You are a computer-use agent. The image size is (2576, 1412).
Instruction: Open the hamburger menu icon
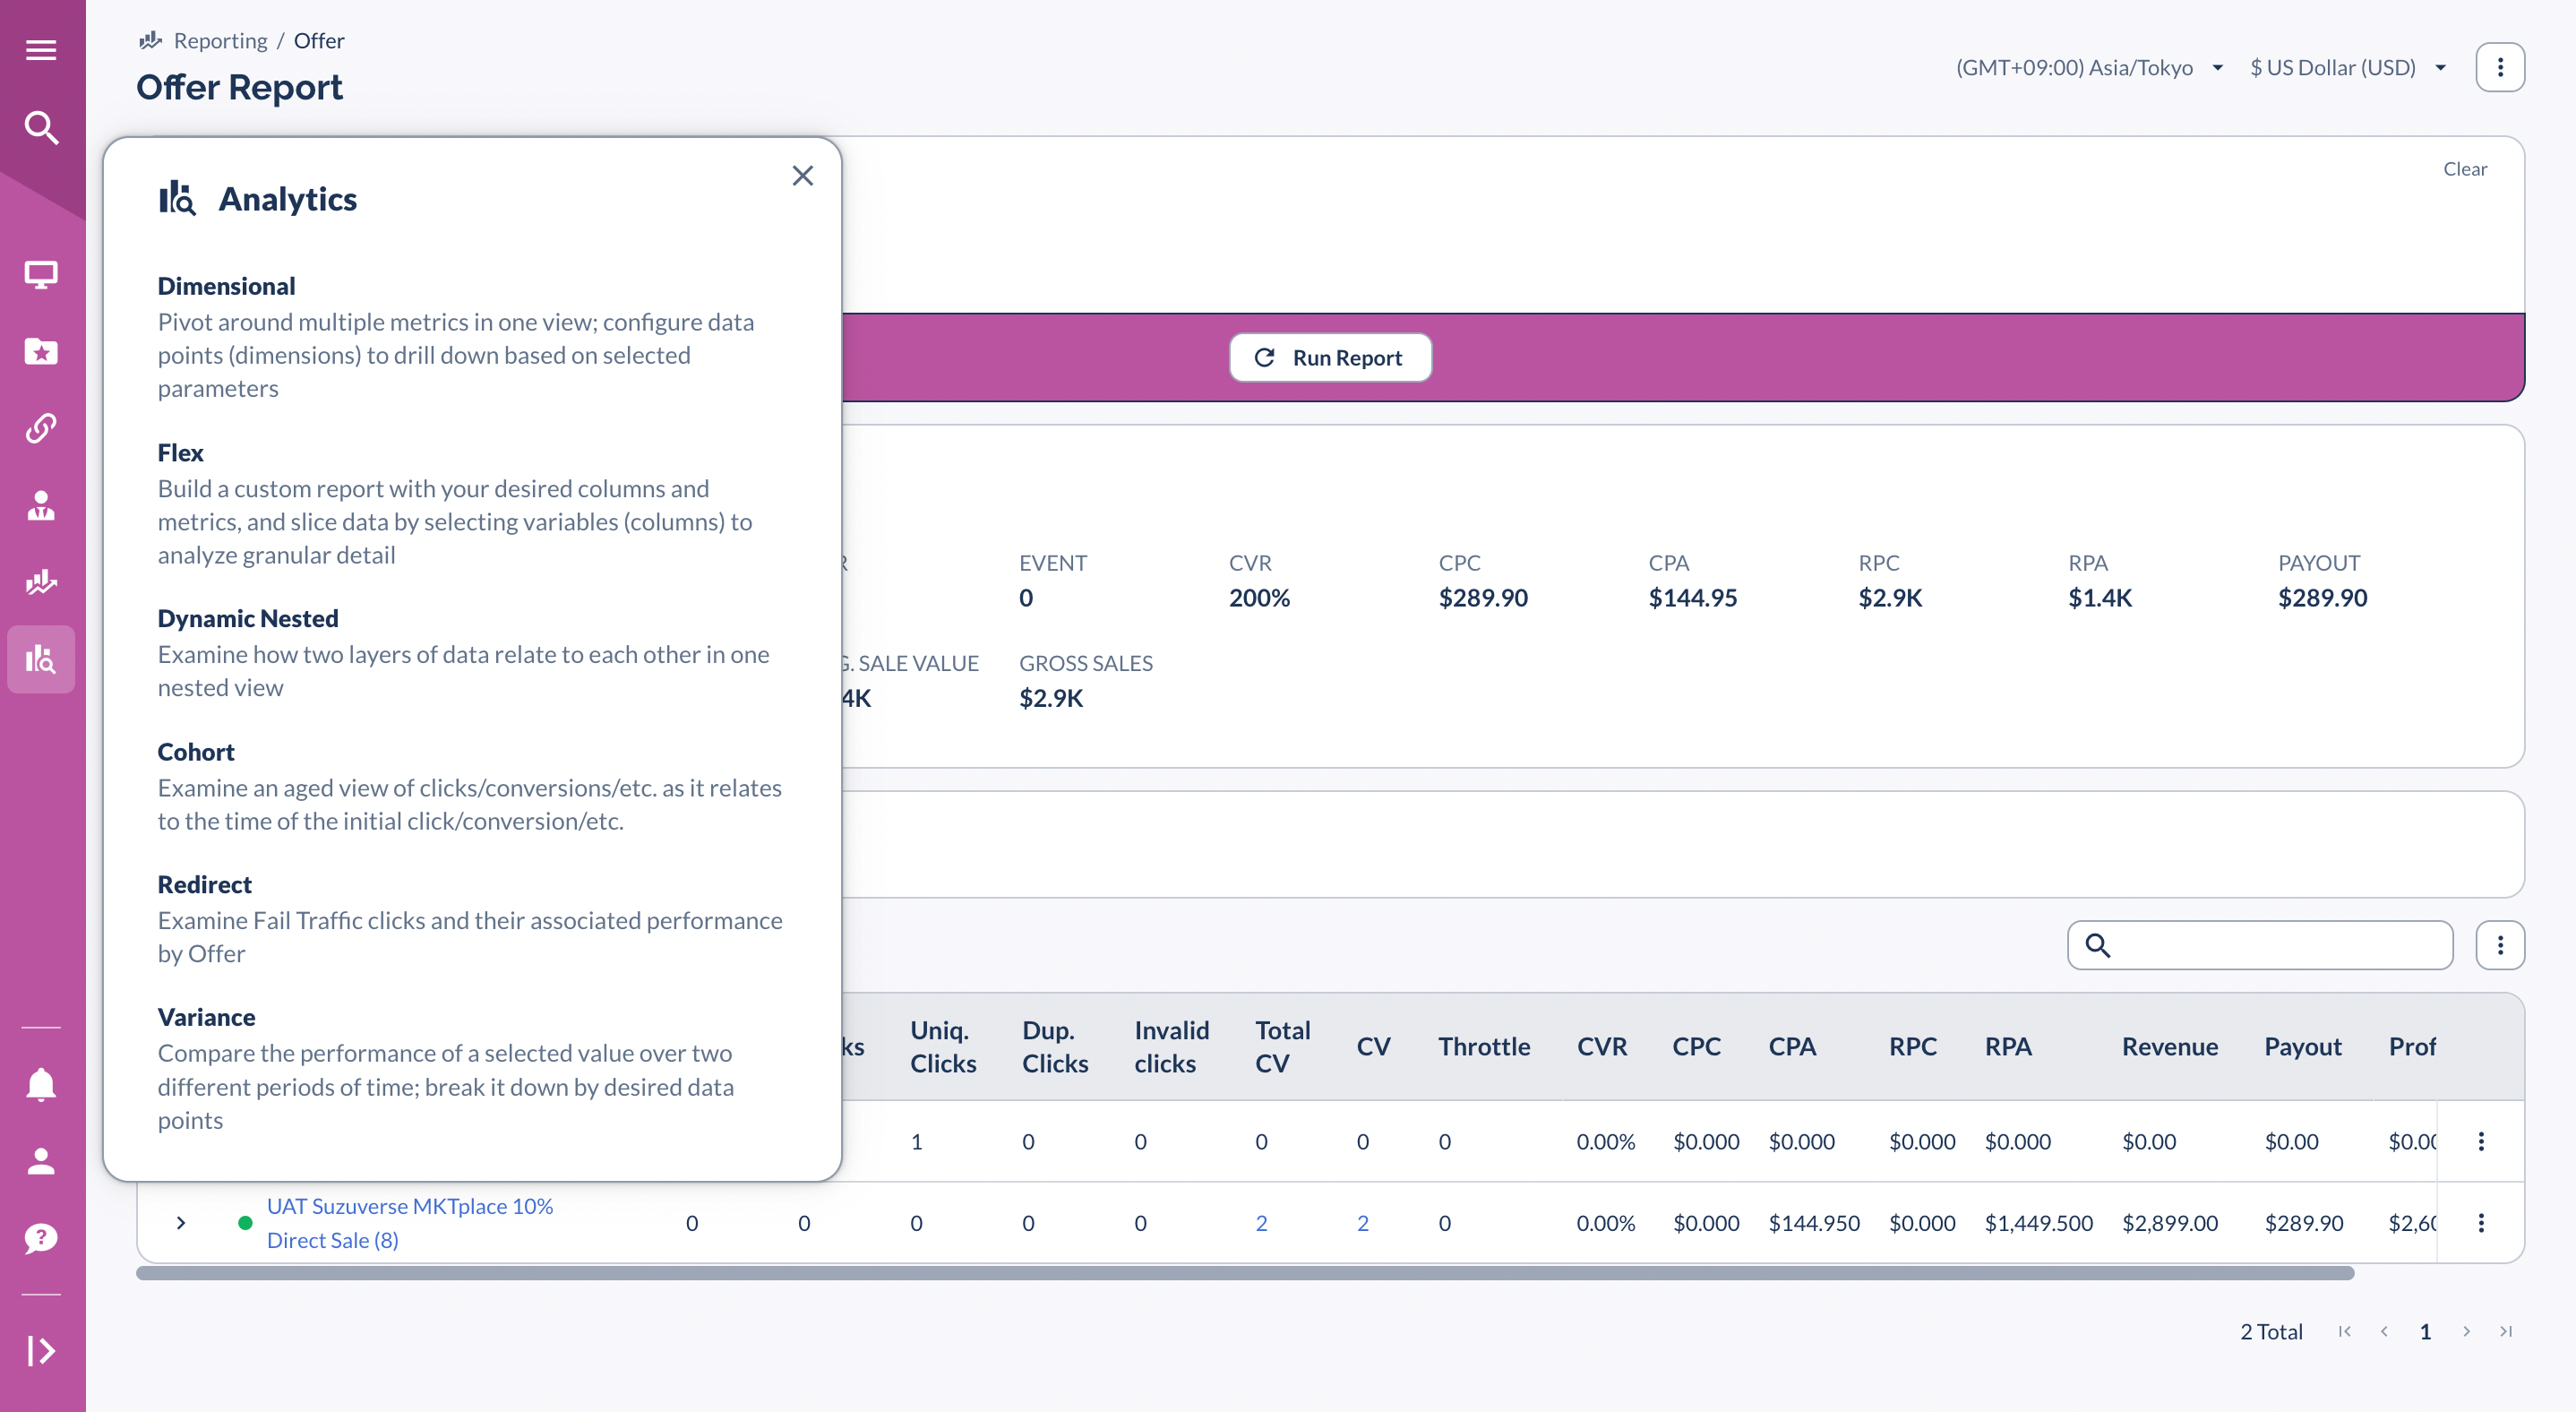point(41,50)
